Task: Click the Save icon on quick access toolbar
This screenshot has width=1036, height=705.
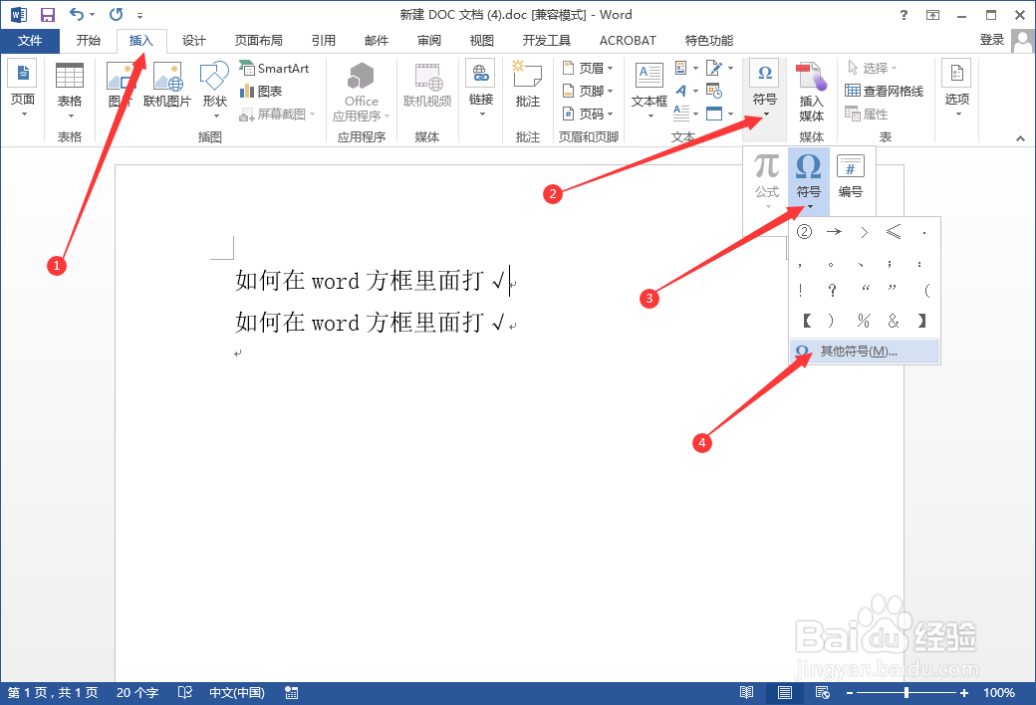Action: coord(47,14)
